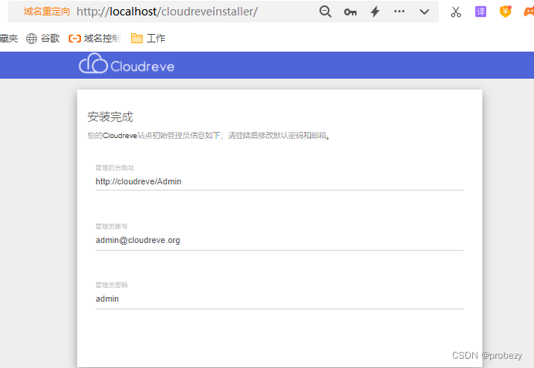Open the 域名控制 bookmark
This screenshot has width=534, height=368.
click(94, 39)
